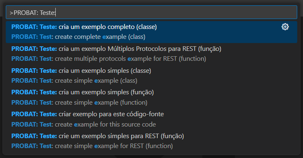Choose 'create example for this source code'
The image size is (303, 158).
pyautogui.click(x=105, y=124)
